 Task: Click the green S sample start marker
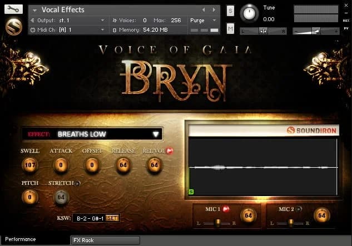pos(191,192)
